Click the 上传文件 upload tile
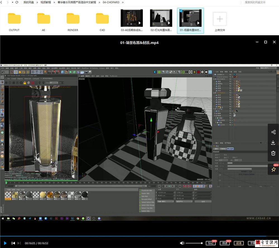 tap(220, 19)
